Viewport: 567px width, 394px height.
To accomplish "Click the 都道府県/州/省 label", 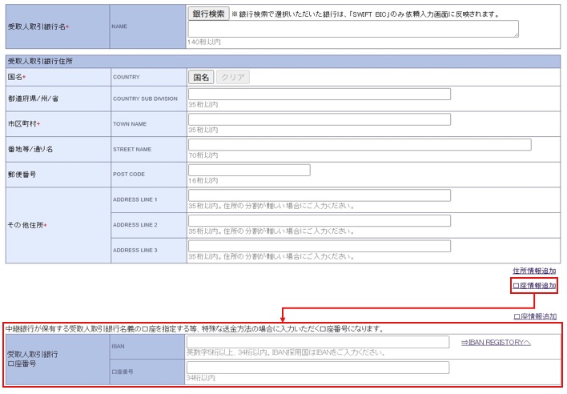I will click(33, 98).
